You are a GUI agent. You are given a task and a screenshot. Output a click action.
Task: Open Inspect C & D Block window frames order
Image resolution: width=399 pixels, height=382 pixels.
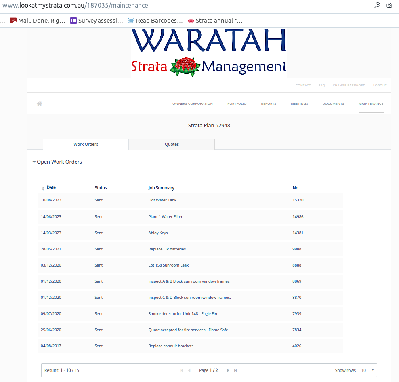point(189,298)
